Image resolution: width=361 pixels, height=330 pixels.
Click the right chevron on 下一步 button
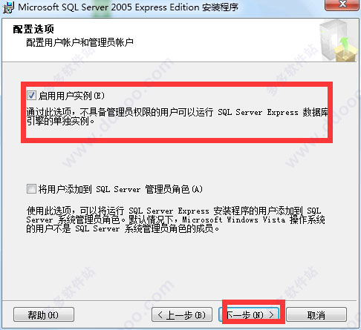[271, 314]
